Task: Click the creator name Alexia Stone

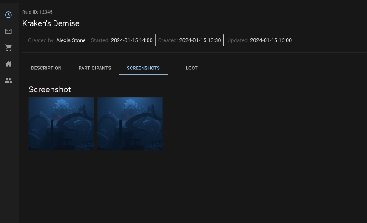Action: click(x=71, y=40)
